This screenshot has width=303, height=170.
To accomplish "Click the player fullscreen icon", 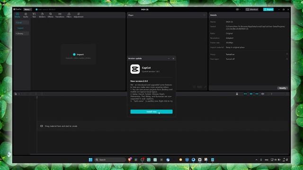I will (x=205, y=87).
